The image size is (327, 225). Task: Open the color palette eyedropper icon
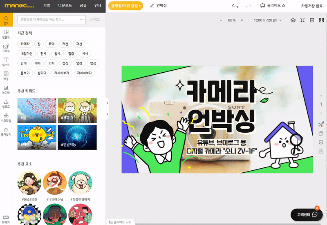321,124
